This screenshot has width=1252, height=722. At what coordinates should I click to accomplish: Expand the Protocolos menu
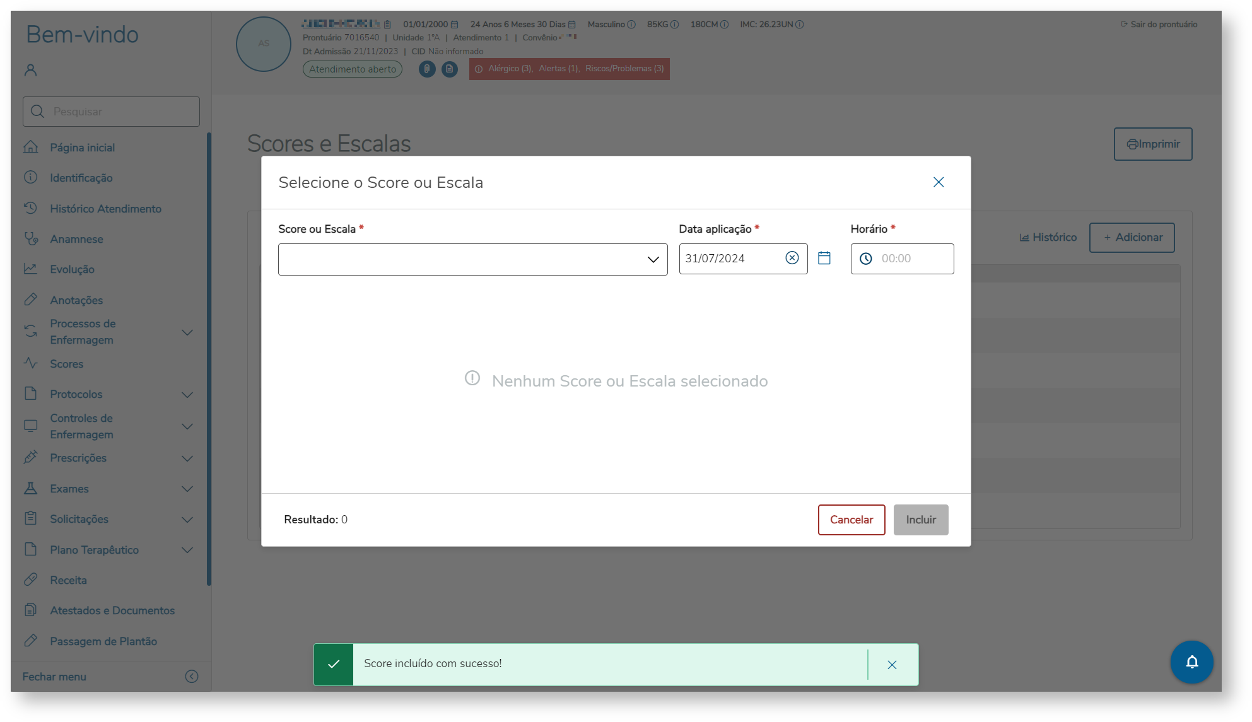[x=187, y=395]
